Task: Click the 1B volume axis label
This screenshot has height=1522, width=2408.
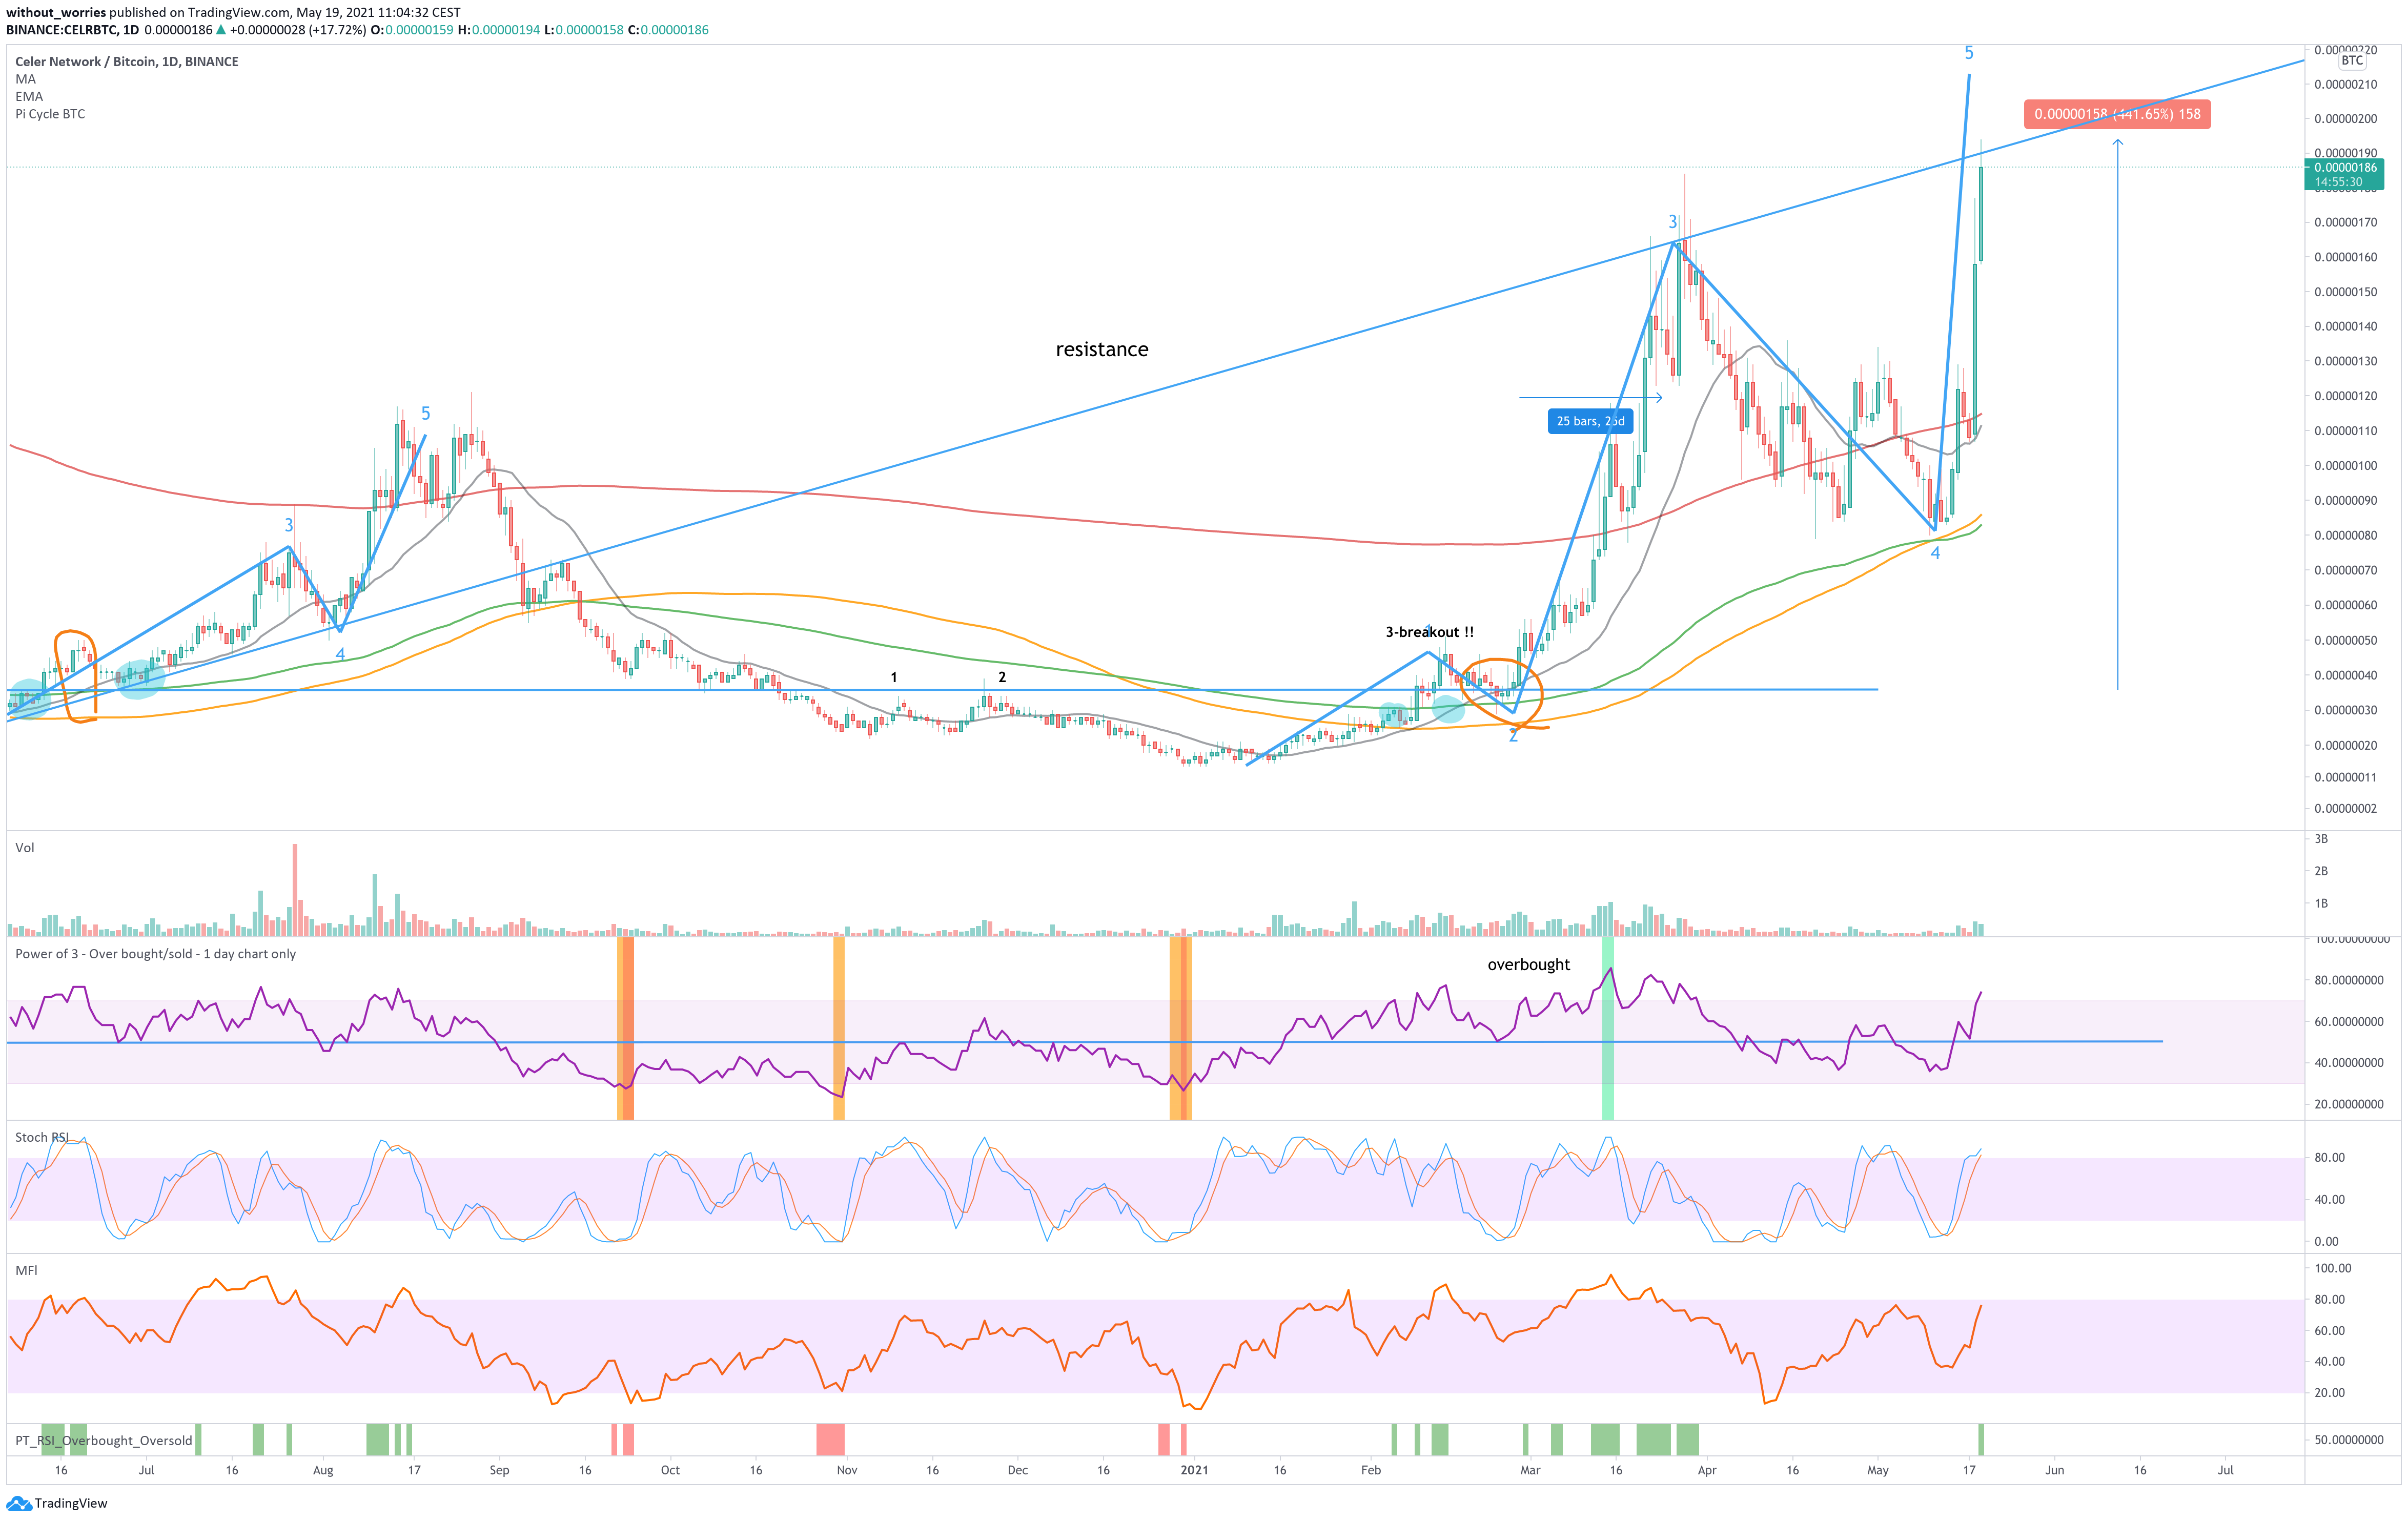Action: coord(2321,903)
